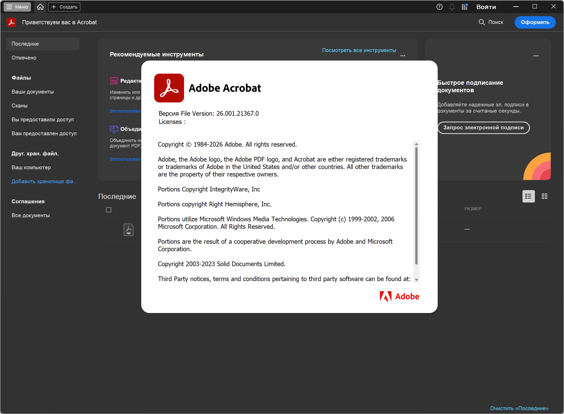The height and width of the screenshot is (414, 564).
Task: Click the Оформить button
Action: click(x=535, y=22)
